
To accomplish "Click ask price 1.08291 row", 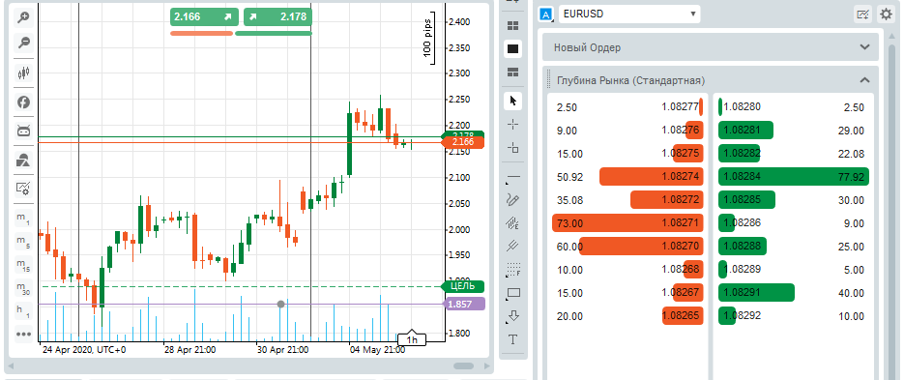I will 794,293.
